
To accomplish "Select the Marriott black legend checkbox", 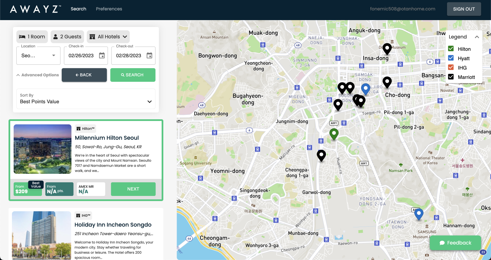I will [451, 77].
